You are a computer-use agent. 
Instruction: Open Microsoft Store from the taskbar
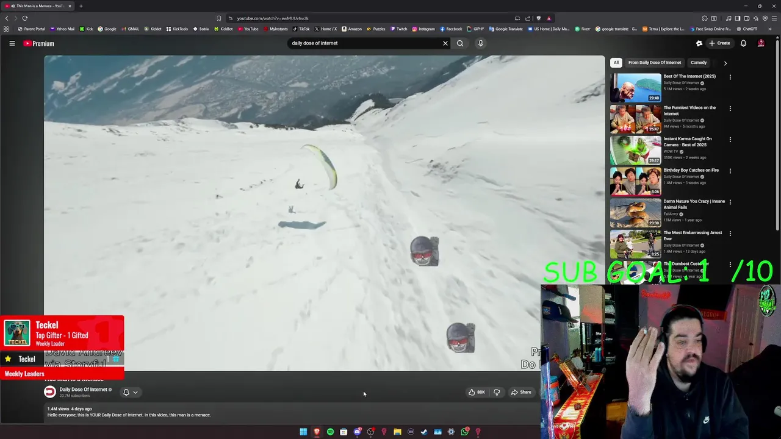click(x=344, y=432)
